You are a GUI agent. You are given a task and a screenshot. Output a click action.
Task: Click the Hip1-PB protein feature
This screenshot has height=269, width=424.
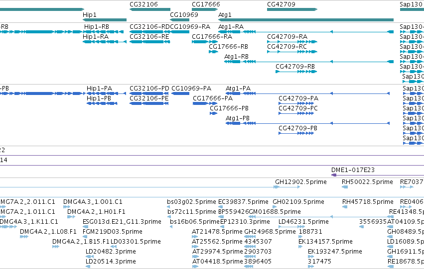pyautogui.click(x=102, y=103)
